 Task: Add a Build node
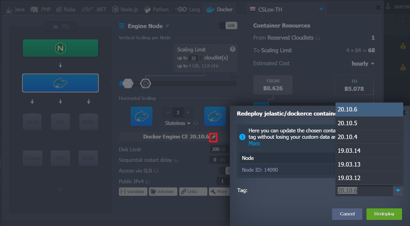pyautogui.click(x=88, y=158)
